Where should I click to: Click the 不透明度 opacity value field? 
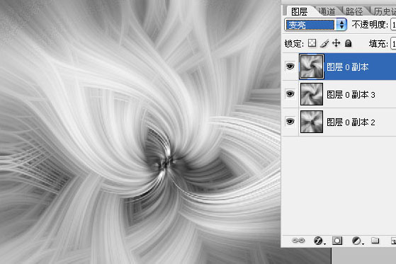coord(393,25)
